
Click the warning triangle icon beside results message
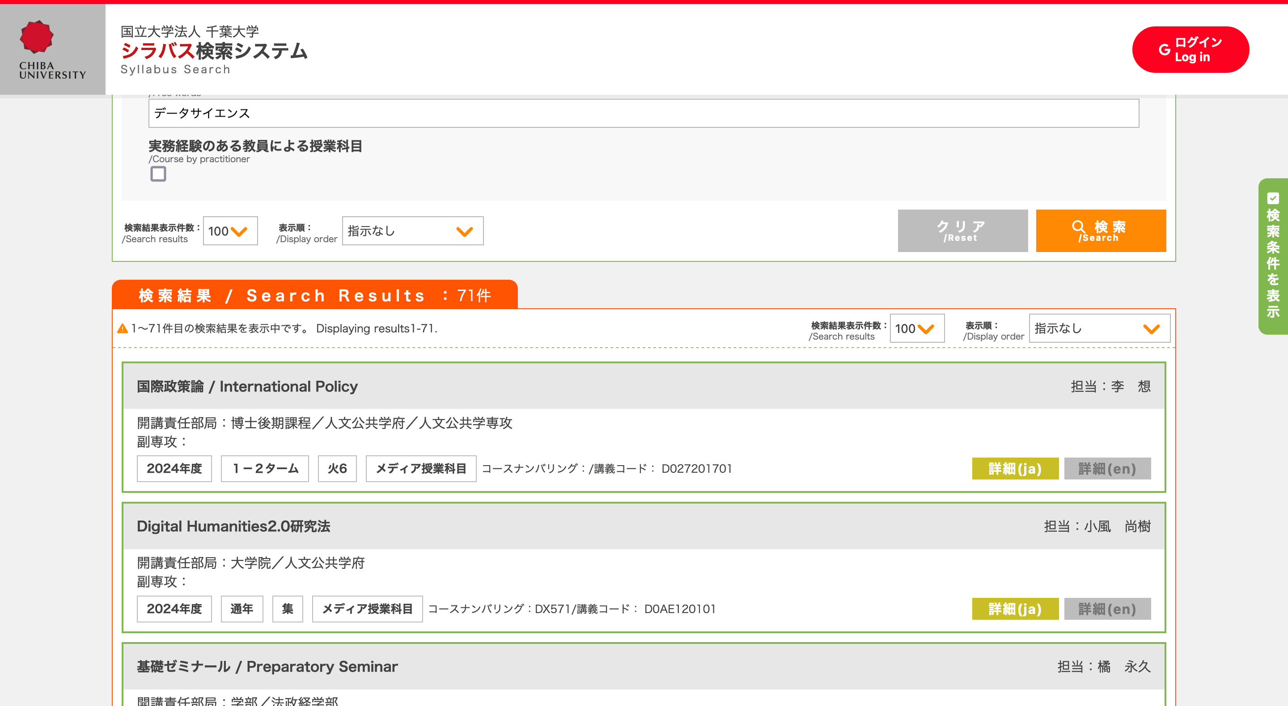point(123,329)
